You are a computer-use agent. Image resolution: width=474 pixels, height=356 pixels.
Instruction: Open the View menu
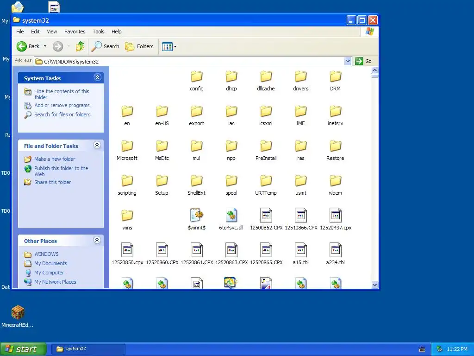(x=52, y=32)
